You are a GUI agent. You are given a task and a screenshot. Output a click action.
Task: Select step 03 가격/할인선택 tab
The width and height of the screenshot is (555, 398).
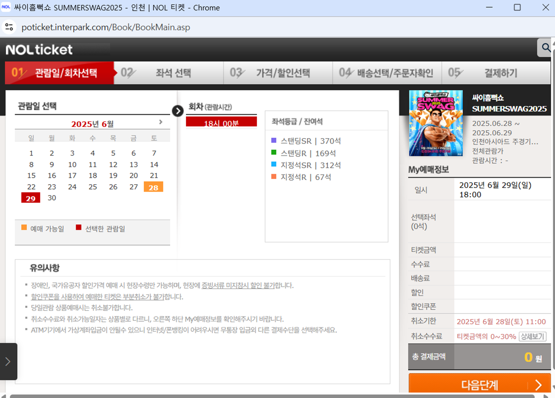[x=278, y=73]
